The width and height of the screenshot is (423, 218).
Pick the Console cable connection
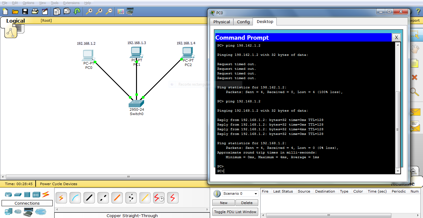point(75,198)
